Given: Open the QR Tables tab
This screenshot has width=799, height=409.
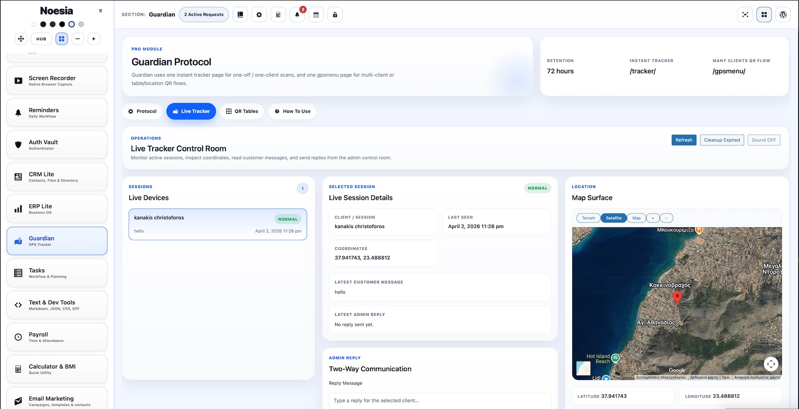Looking at the screenshot, I should 242,111.
